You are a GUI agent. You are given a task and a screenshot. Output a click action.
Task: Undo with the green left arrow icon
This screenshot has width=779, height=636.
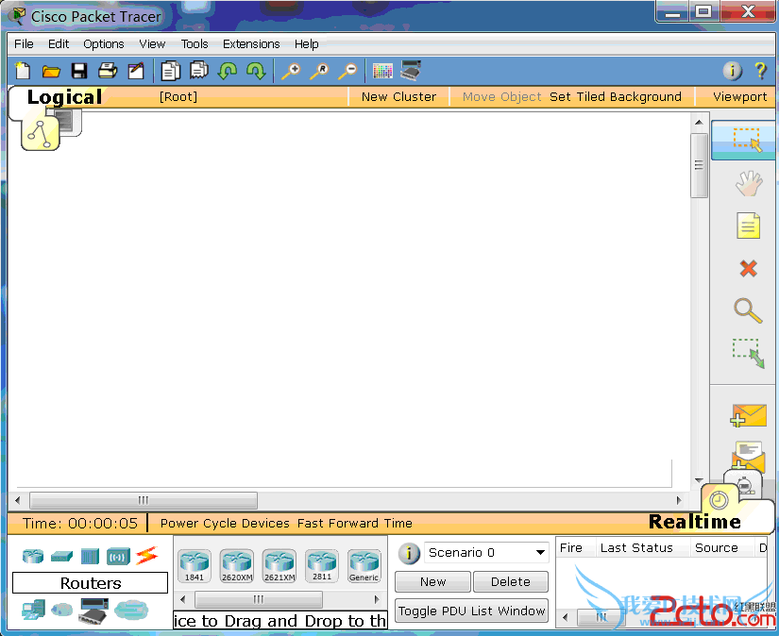coord(228,71)
